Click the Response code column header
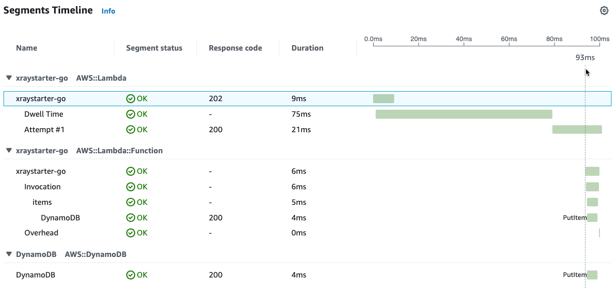Viewport: 613px width, 288px height. pos(235,48)
